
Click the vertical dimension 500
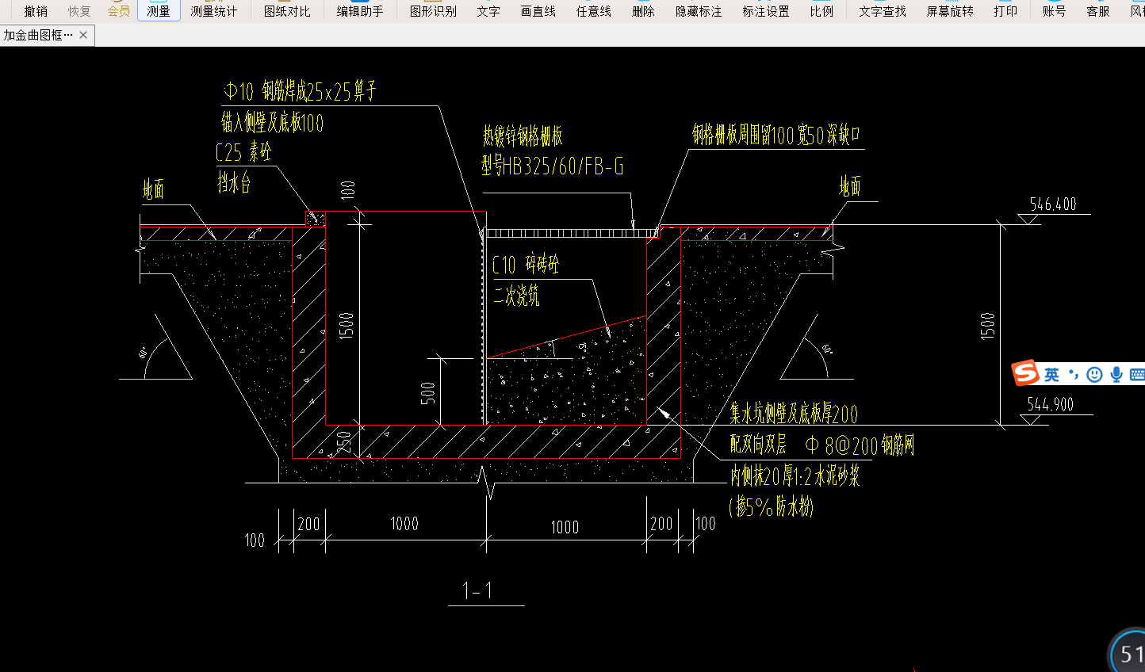(428, 393)
